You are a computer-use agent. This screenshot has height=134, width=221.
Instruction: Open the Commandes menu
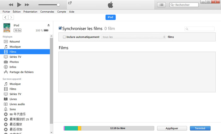(47, 12)
